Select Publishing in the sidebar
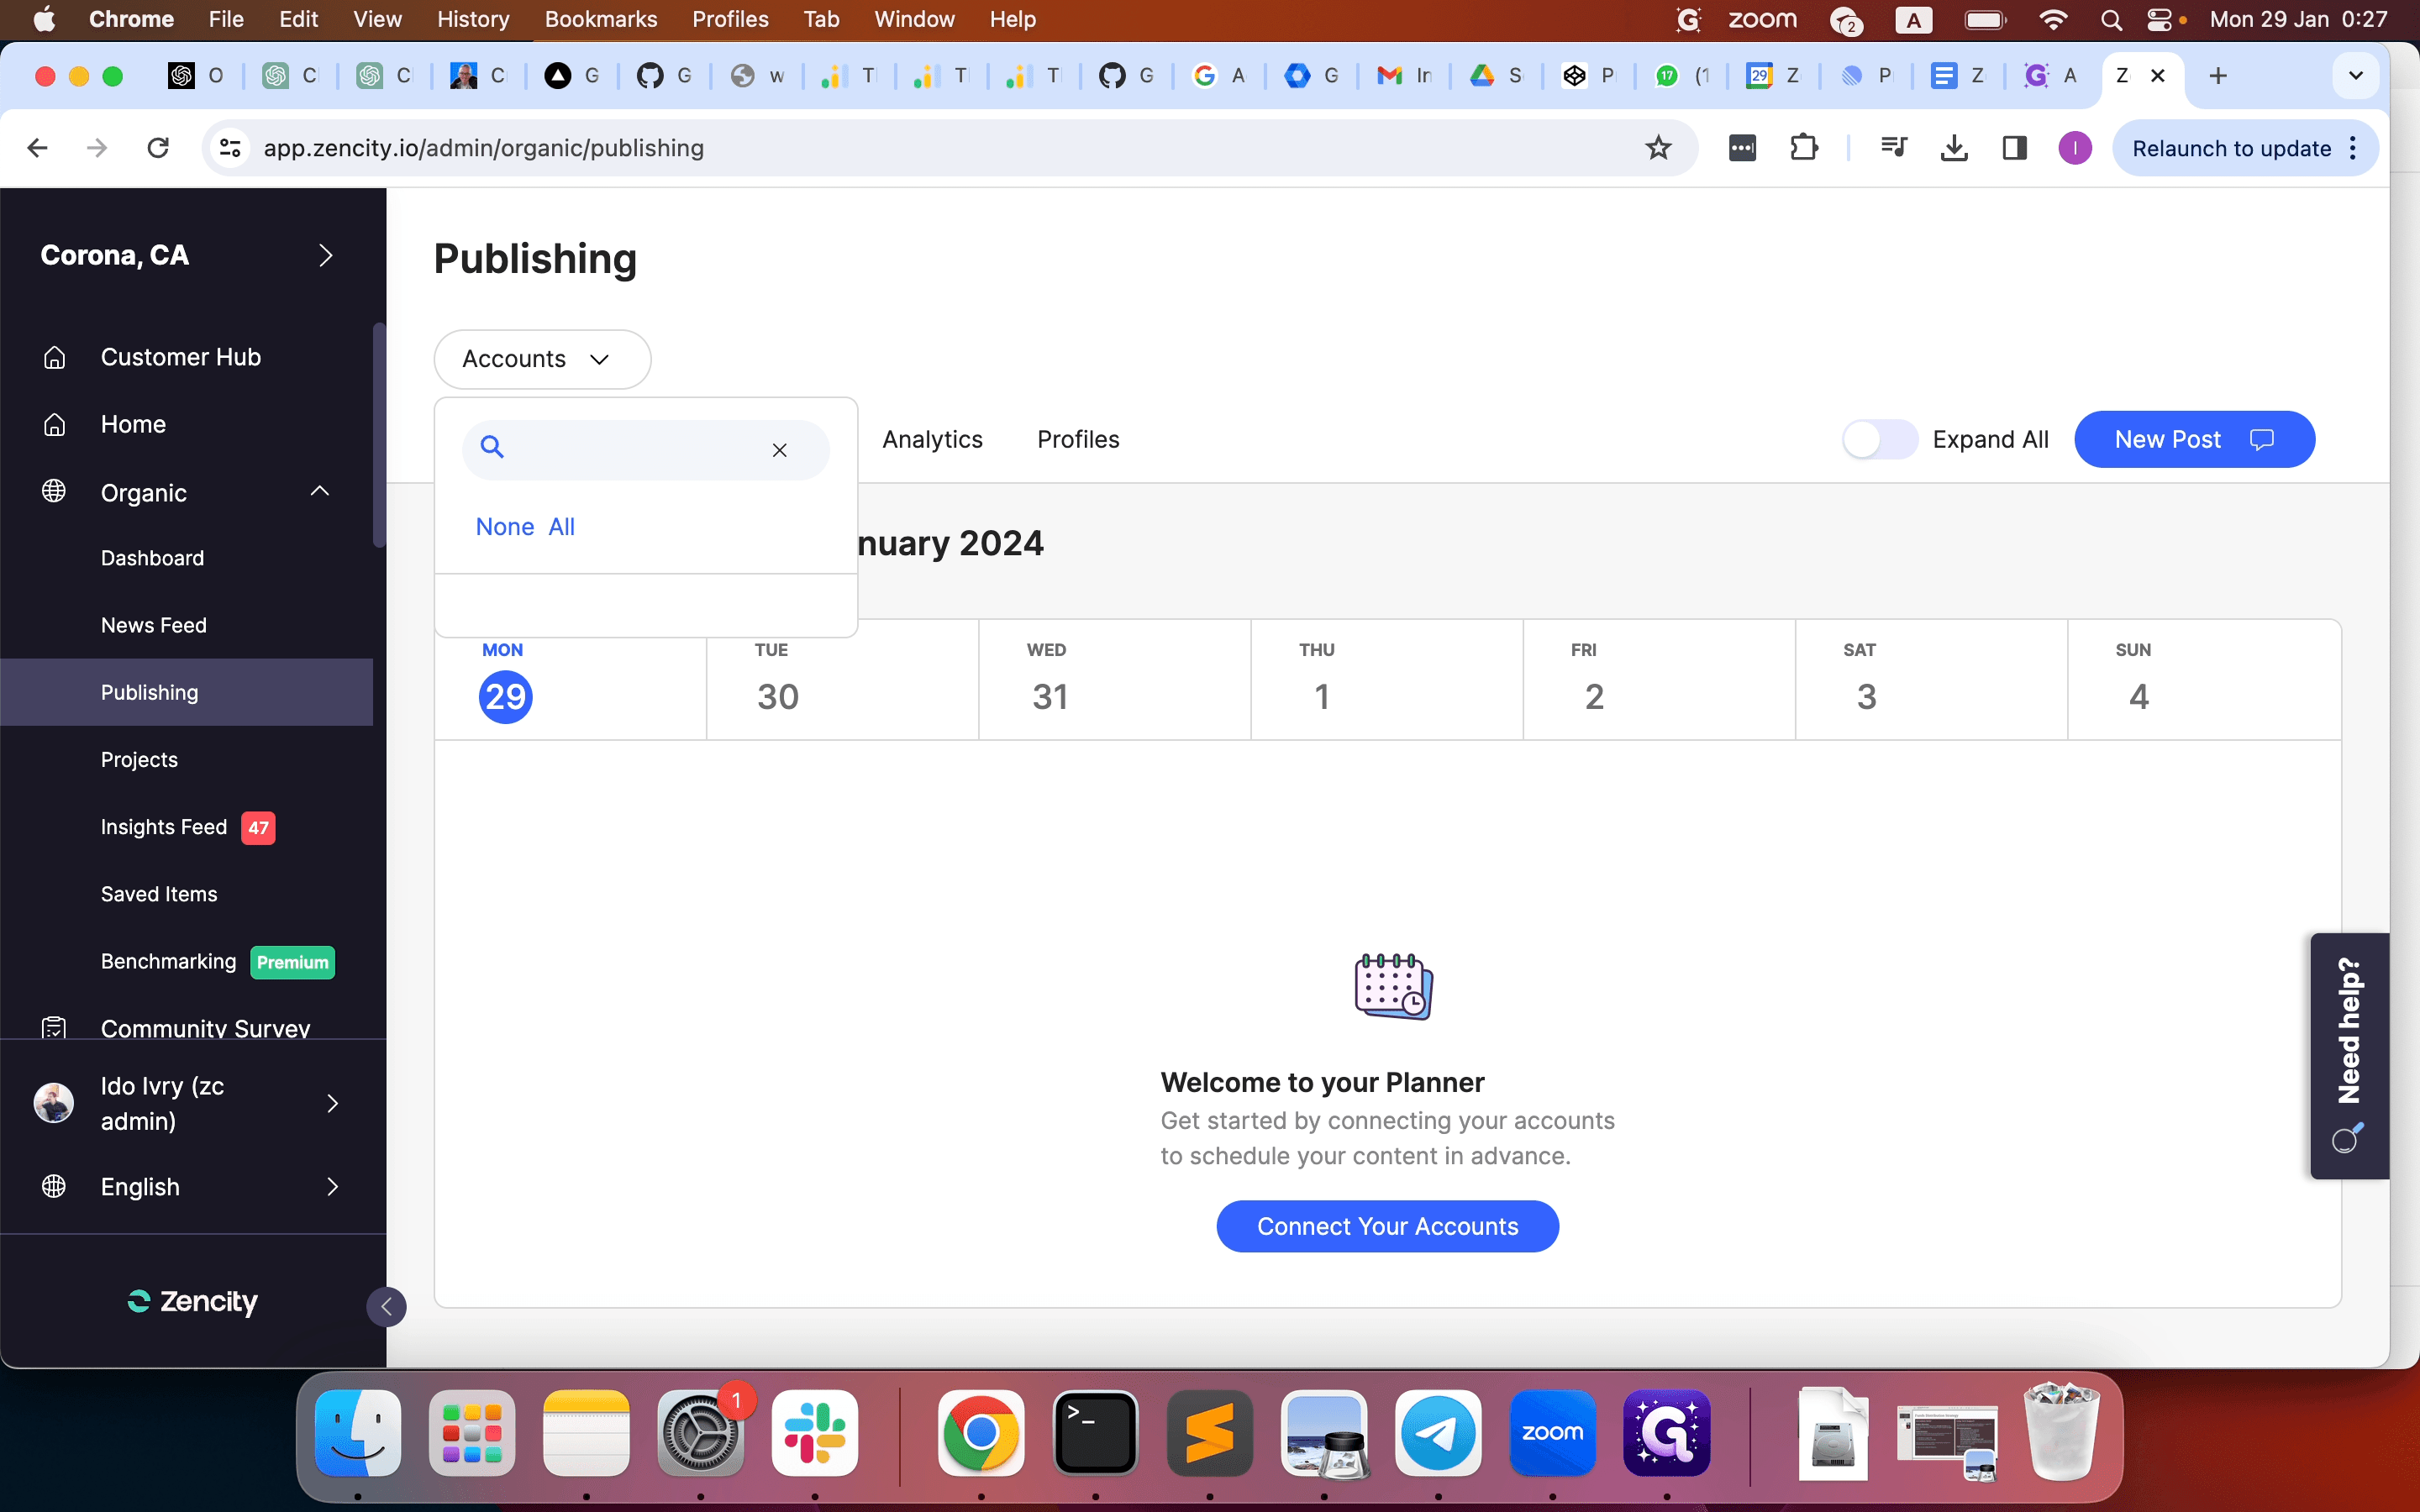The image size is (2420, 1512). 187,692
